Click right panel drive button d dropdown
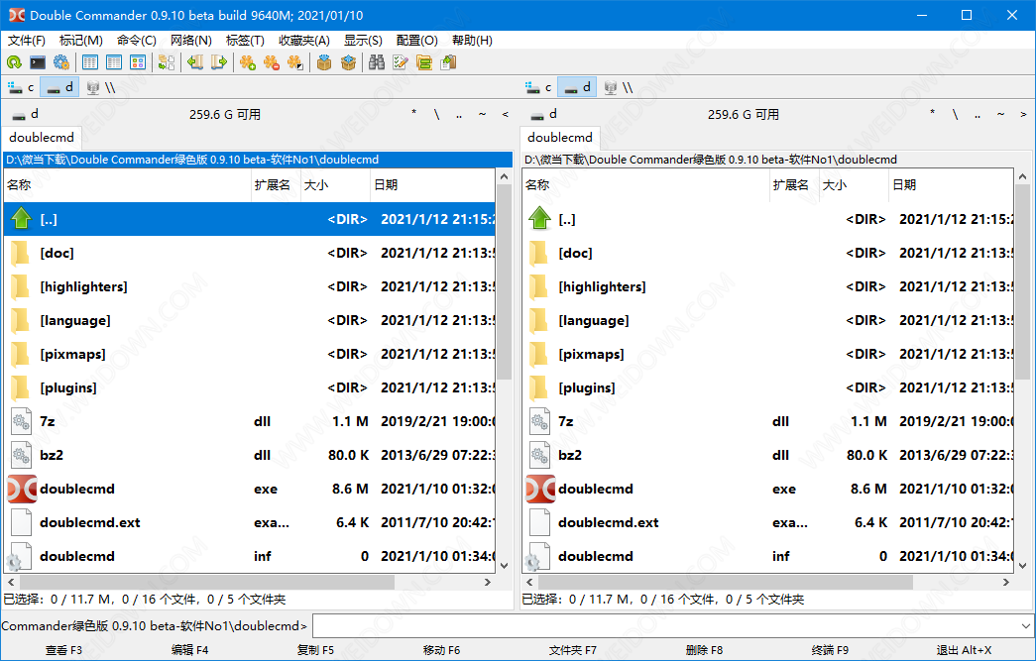1036x661 pixels. [545, 114]
